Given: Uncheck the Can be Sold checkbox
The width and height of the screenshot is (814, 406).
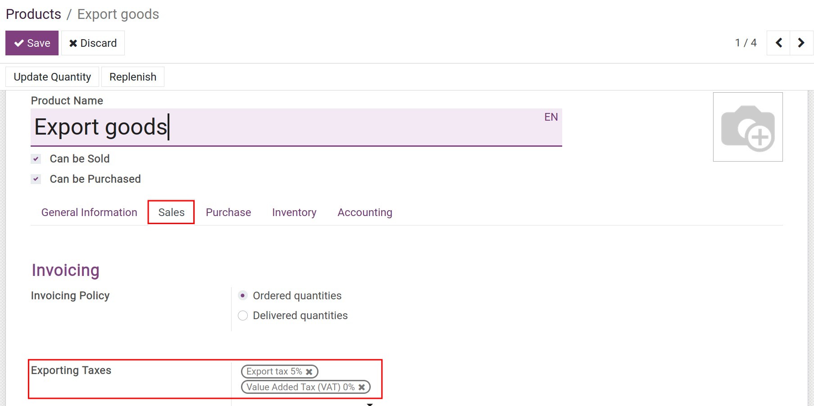Looking at the screenshot, I should point(36,158).
